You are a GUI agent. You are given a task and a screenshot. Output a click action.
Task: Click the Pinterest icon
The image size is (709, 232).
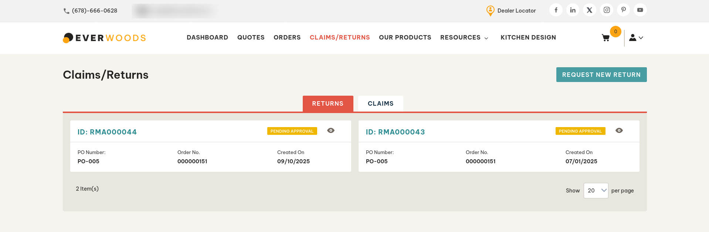pos(623,10)
